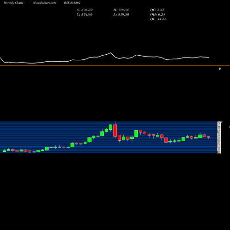Screen dimensions: 230x230
Task: Click the price axis labels right of the candles
Action: coord(219,137)
